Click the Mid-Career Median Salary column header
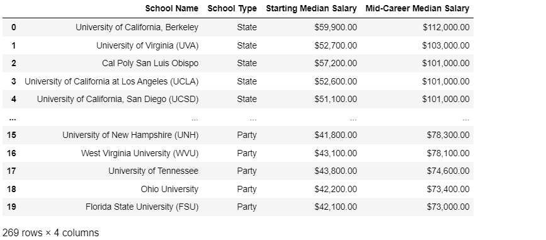546x240 pixels. 417,9
